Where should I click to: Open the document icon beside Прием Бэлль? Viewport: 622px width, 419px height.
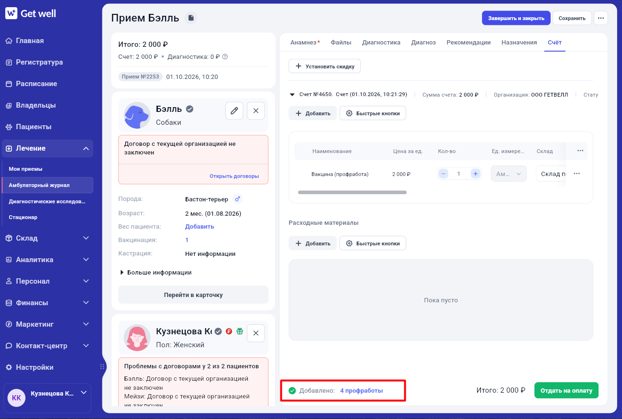(191, 18)
